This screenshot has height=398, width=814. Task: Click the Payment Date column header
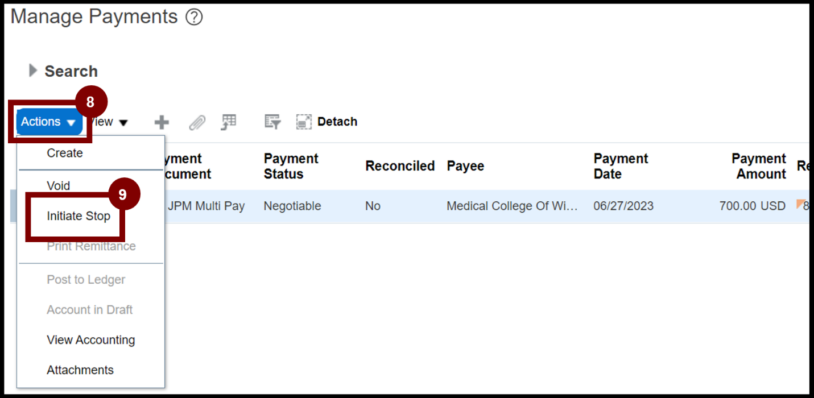click(621, 166)
